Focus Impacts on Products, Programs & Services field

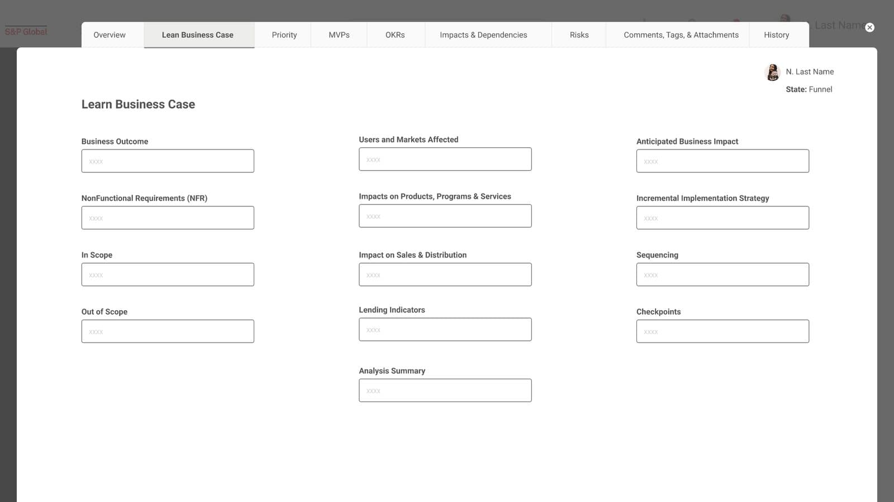pyautogui.click(x=445, y=216)
